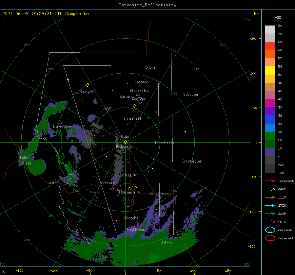The image size is (295, 275).
Task: Click the white plus marker north of Drumheller
Action: tap(185, 131)
